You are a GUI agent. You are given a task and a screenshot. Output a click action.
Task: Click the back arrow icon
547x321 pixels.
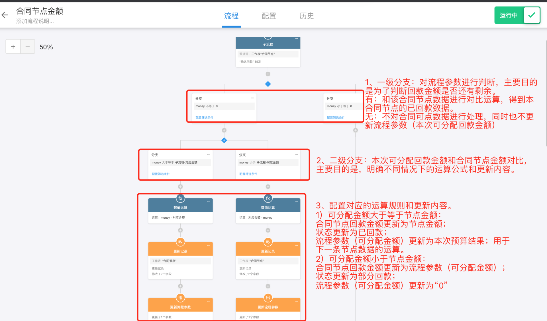tap(5, 15)
